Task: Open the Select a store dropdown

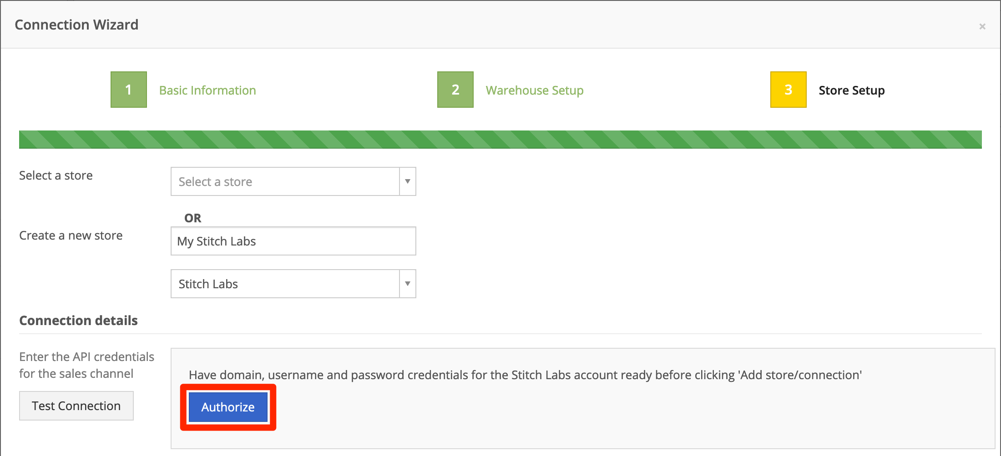Action: [293, 181]
